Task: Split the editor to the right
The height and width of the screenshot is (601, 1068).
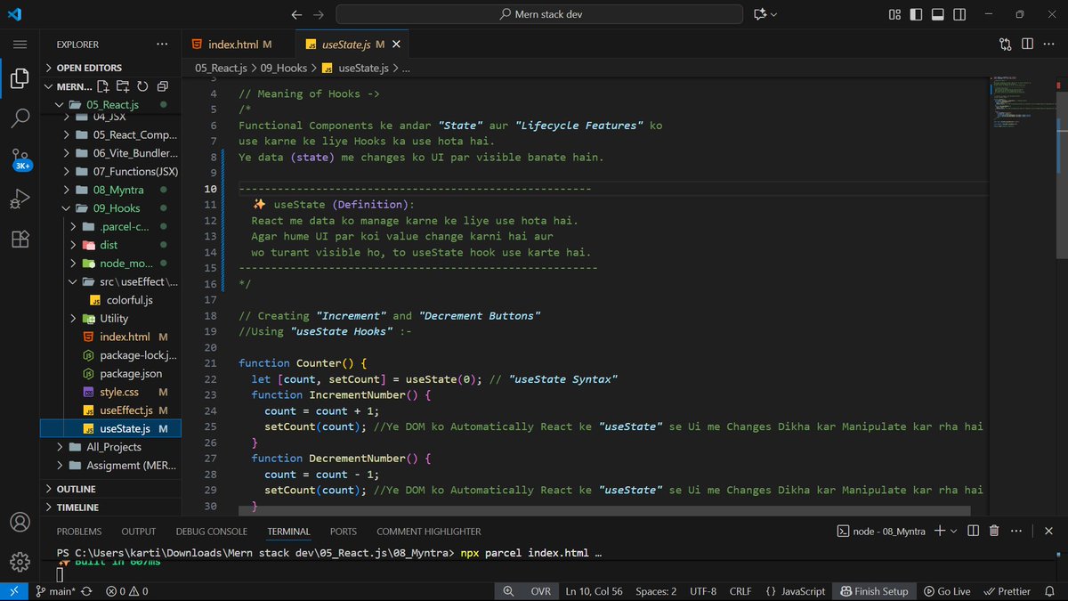Action: [1027, 44]
